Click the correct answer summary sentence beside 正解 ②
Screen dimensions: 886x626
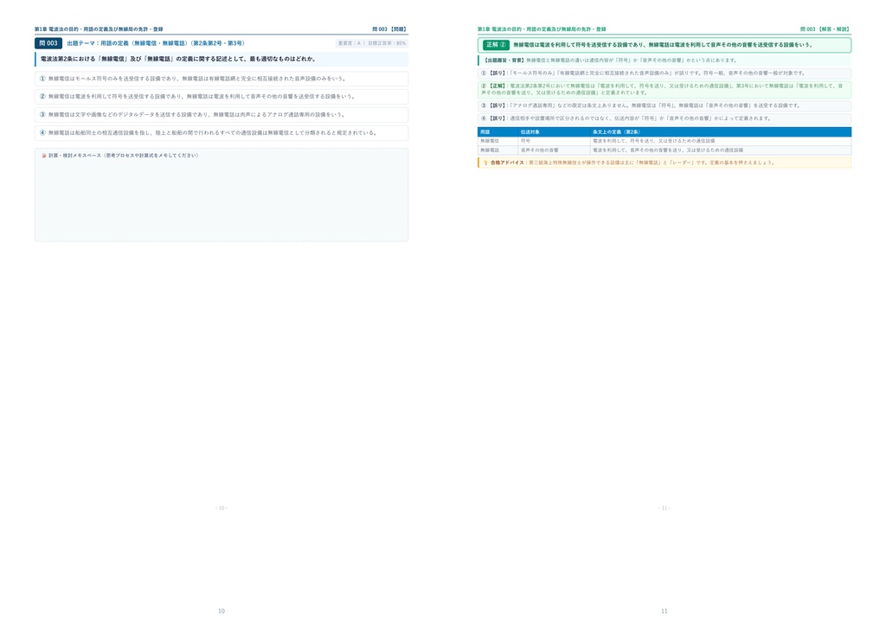662,45
